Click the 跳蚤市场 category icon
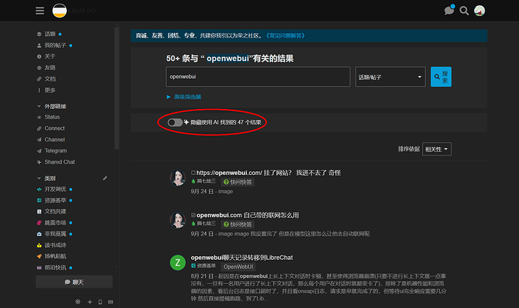The image size is (519, 308). 39,223
